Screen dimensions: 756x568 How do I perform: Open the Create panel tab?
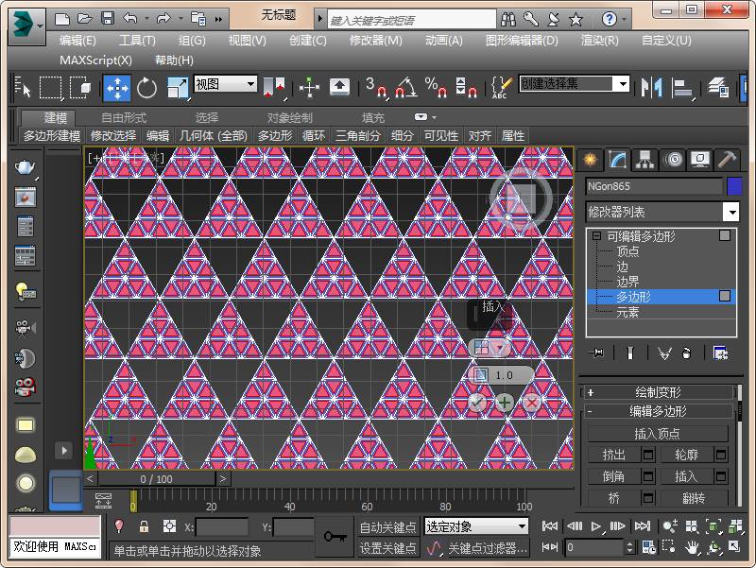(591, 159)
